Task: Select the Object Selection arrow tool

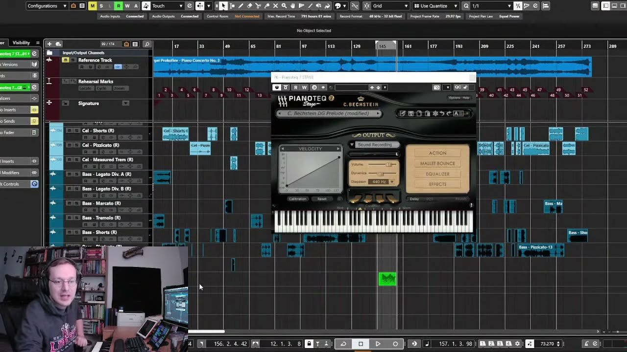Action: click(223, 5)
